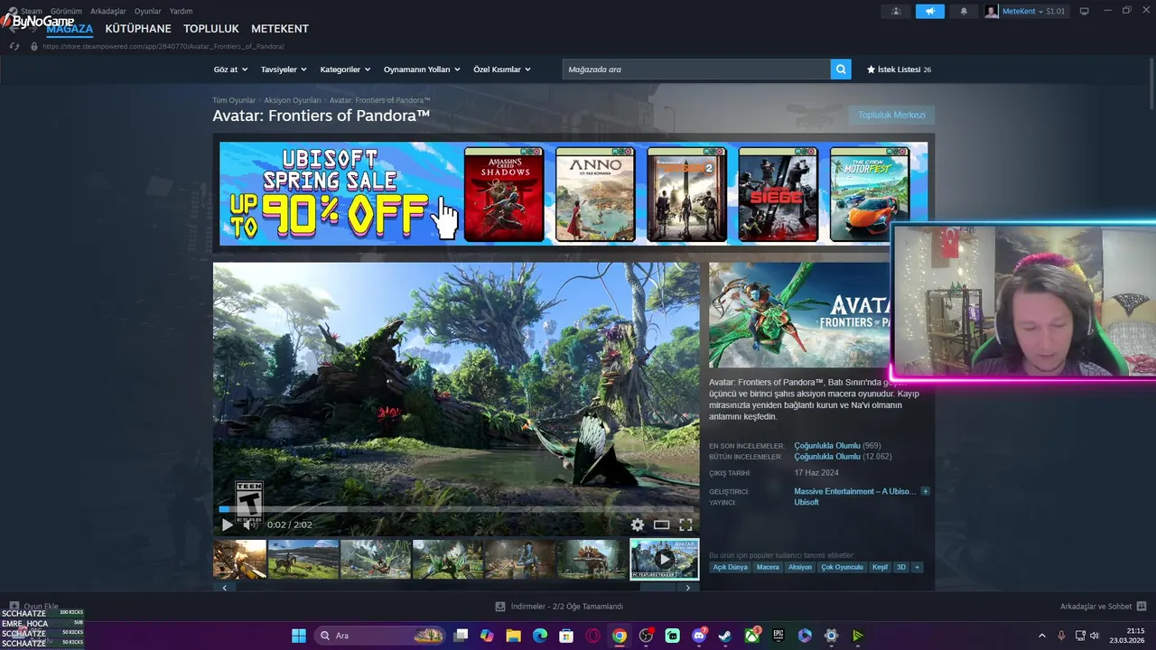Open the notifications bell

point(964,11)
